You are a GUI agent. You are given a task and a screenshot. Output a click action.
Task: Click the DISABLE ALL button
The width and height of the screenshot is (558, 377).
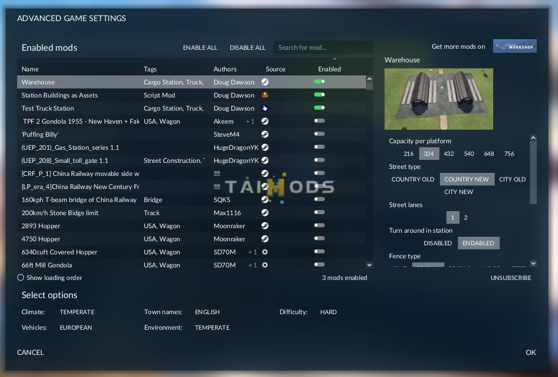[247, 48]
